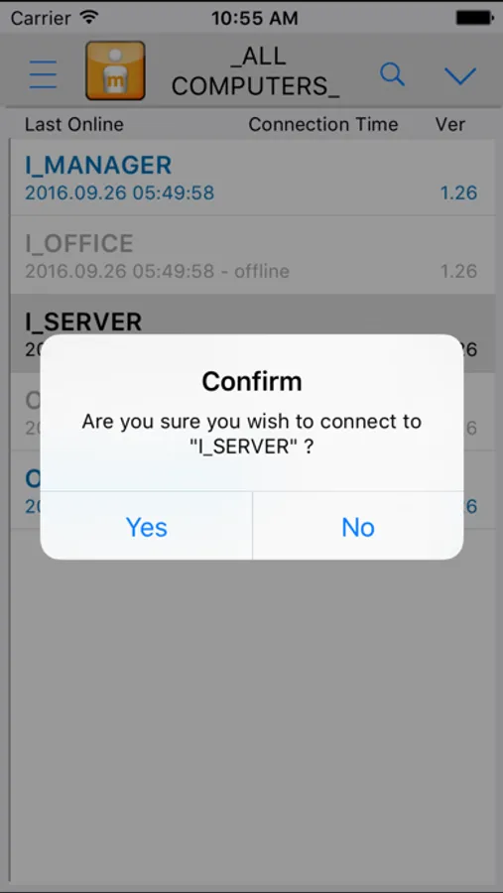
Task: Tap the orange app logo icon
Action: click(x=115, y=70)
